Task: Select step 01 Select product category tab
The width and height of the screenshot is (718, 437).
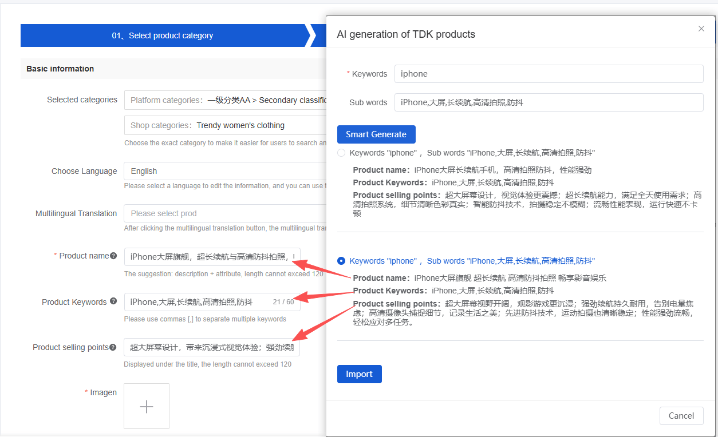Action: click(163, 35)
